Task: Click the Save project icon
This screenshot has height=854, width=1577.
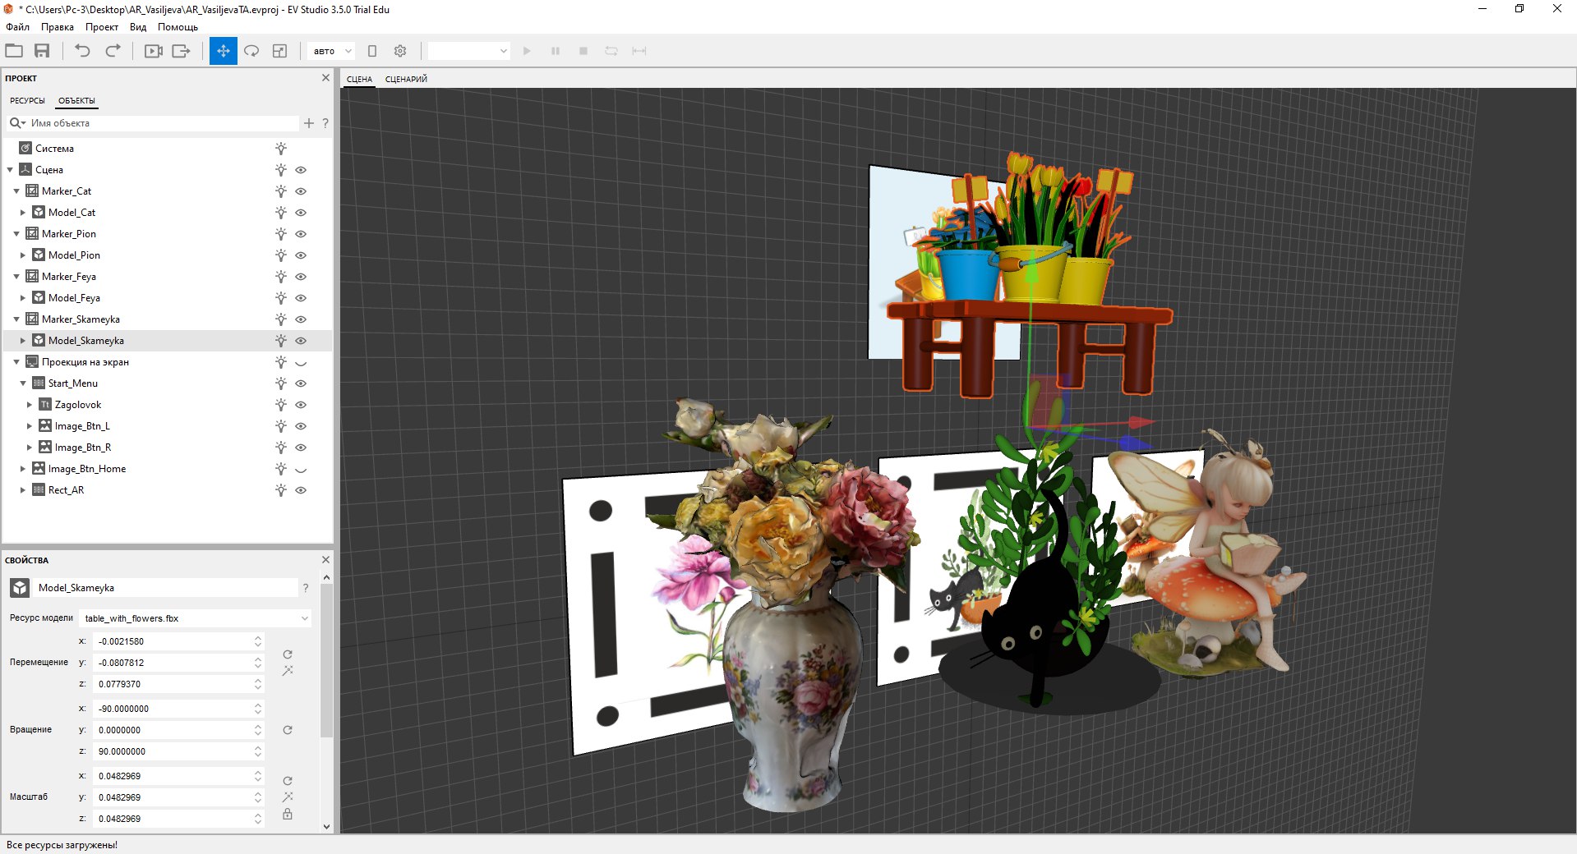Action: [42, 51]
